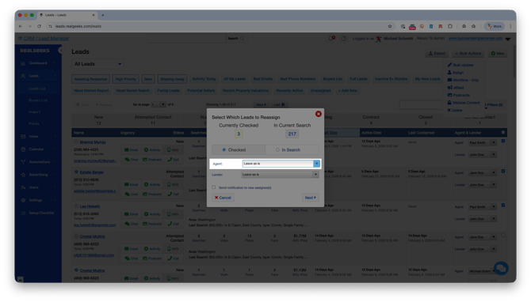This screenshot has width=531, height=302.
Task: Toggle Lea Hebert row checkbox
Action: 503,206
